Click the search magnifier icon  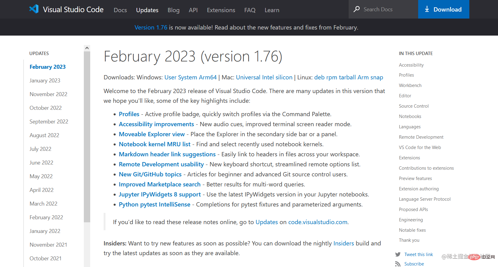(356, 9)
